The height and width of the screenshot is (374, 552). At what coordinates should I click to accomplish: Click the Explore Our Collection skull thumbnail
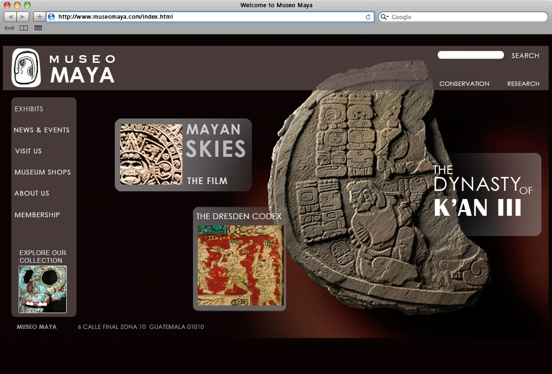pyautogui.click(x=43, y=289)
